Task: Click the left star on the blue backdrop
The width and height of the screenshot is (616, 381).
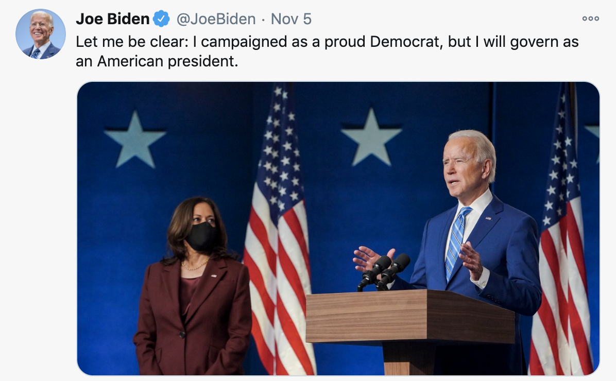Action: [135, 140]
